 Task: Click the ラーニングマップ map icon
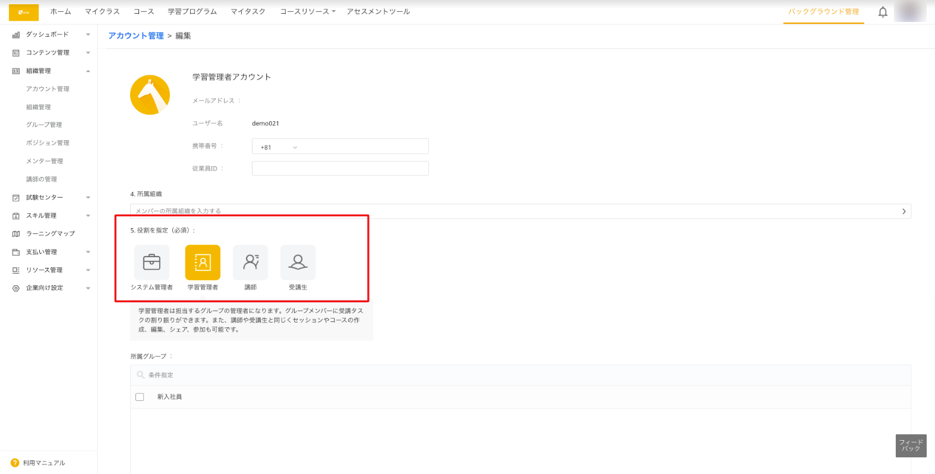tap(16, 234)
